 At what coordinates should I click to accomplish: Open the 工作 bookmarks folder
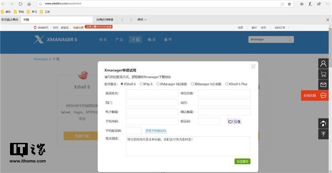[x=45, y=12]
